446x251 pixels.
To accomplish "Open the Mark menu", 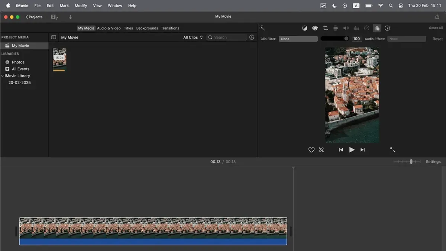I will (64, 6).
